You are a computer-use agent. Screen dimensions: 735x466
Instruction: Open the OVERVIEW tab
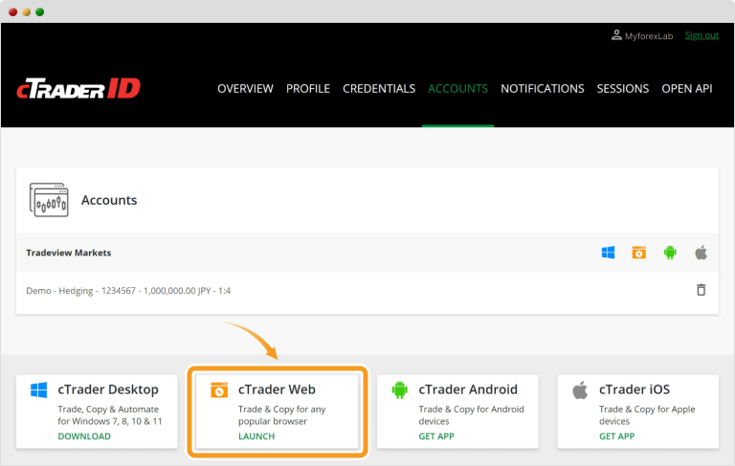click(245, 89)
